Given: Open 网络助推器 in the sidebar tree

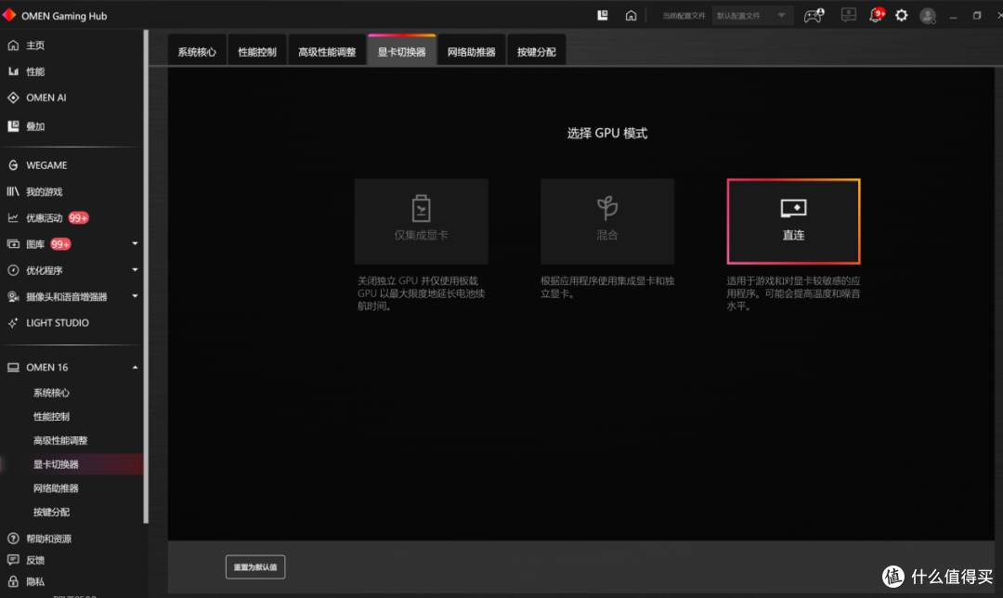Looking at the screenshot, I should coord(57,488).
